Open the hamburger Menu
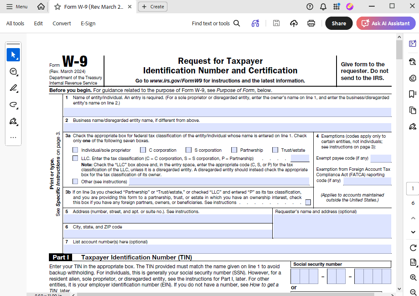419x296 pixels. pyautogui.click(x=17, y=7)
